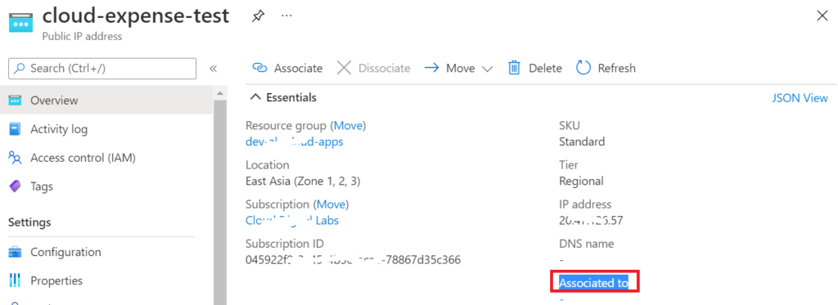Click the purple Tags icon
This screenshot has height=305, width=838.
[x=15, y=186]
